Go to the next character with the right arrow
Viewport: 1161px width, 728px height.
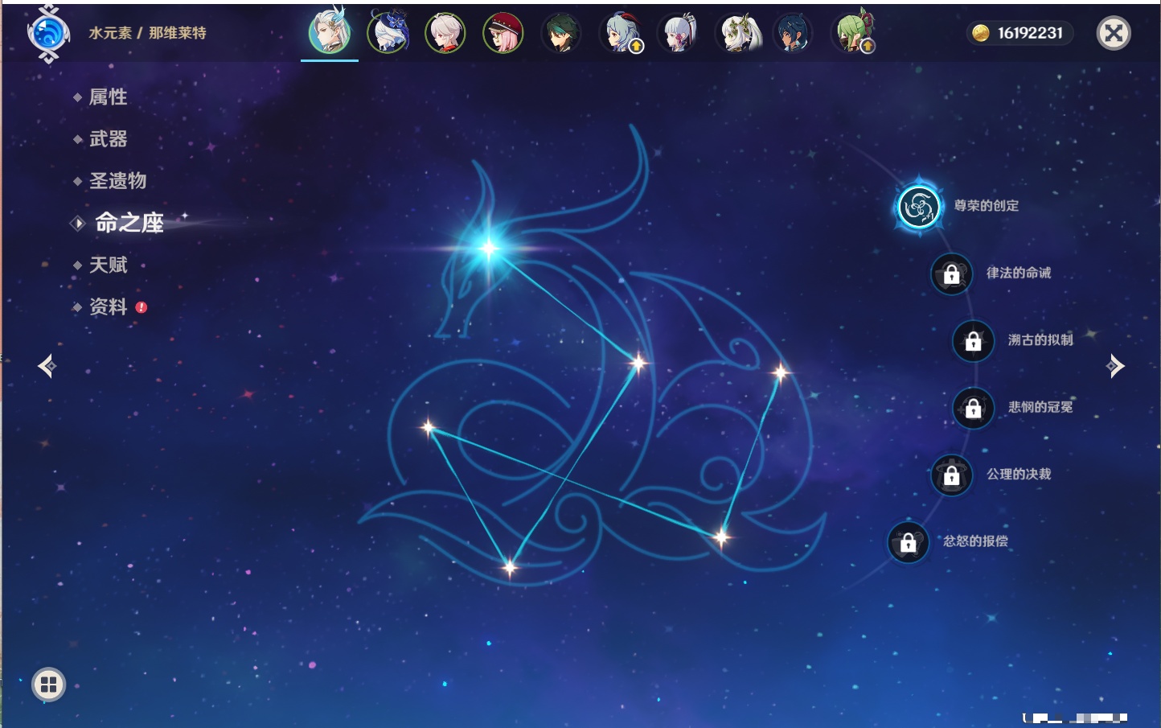[x=1115, y=366]
